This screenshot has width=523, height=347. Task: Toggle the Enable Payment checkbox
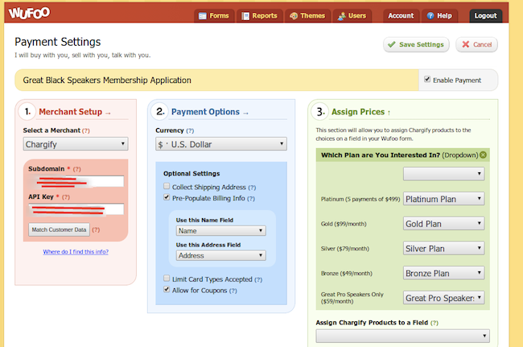click(x=427, y=79)
